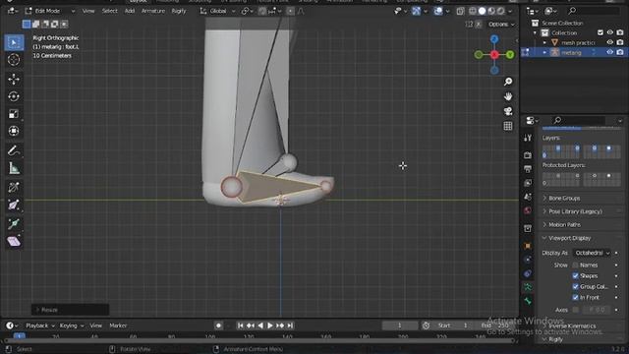Select the Shear tool
The height and width of the screenshot is (354, 629).
[14, 241]
